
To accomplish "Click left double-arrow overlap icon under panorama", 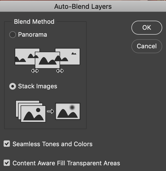I will tap(35, 71).
